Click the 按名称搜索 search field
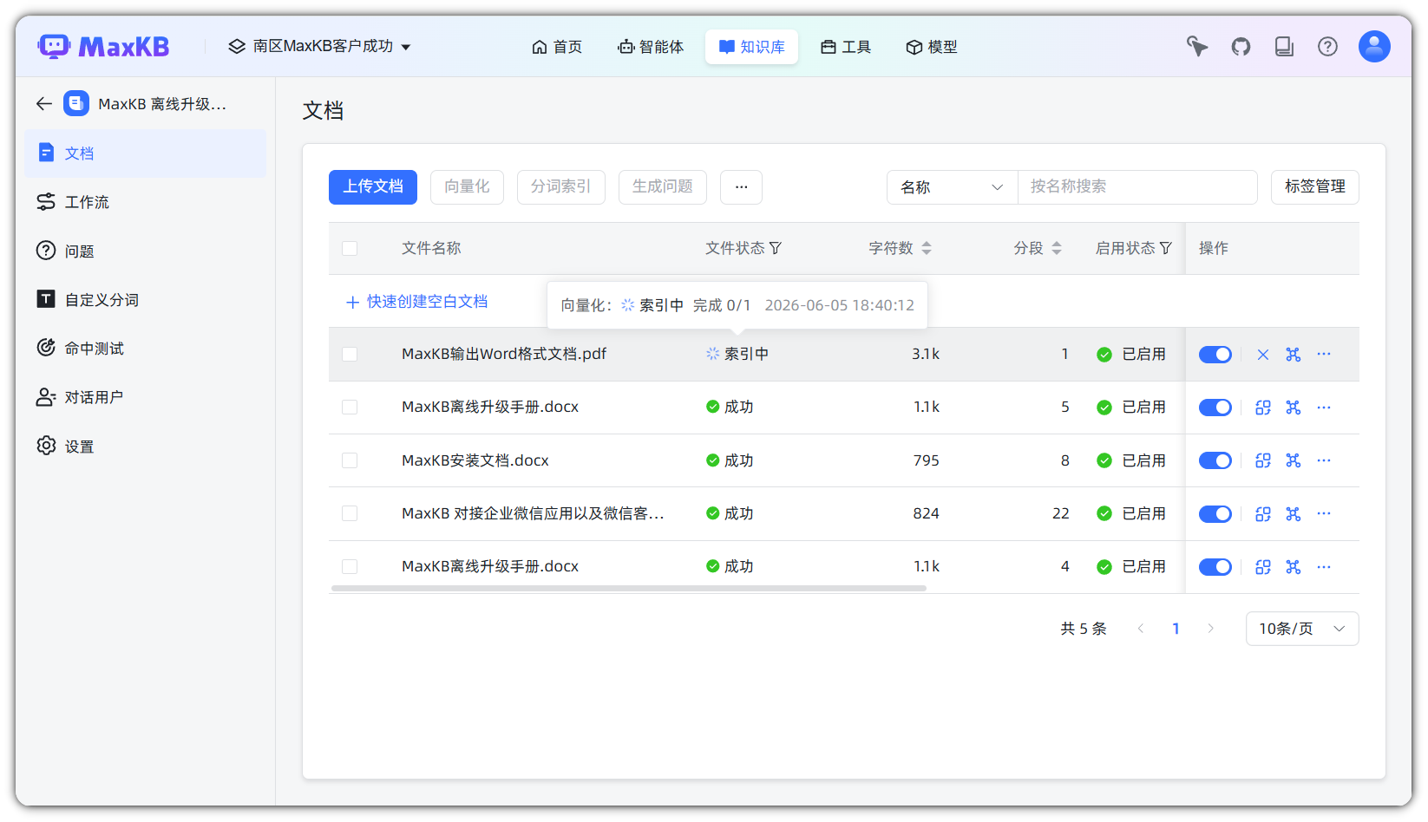Screen dimensions: 1428x822 point(1137,187)
